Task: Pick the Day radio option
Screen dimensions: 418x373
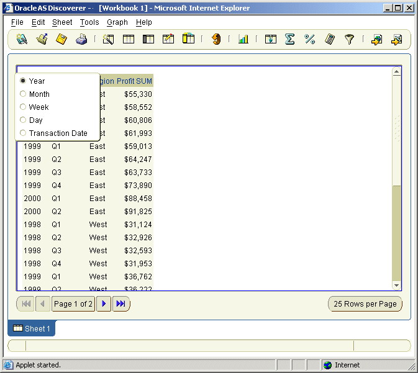Action: tap(23, 120)
